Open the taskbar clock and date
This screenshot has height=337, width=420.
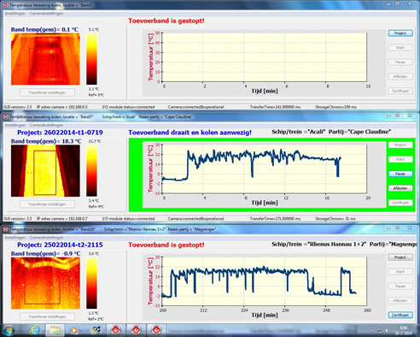tap(404, 330)
